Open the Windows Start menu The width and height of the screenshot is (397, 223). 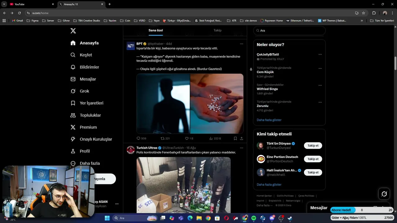coord(107,218)
